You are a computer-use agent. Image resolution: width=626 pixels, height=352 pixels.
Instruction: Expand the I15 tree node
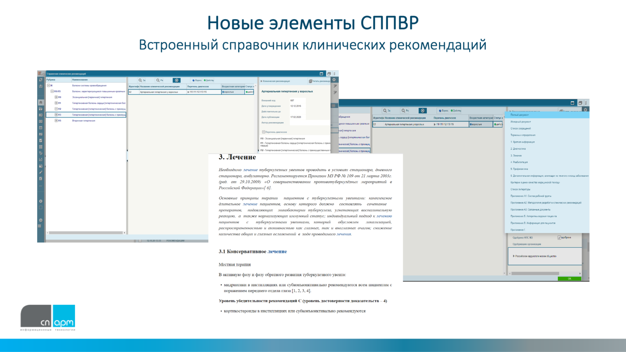pyautogui.click(x=56, y=121)
